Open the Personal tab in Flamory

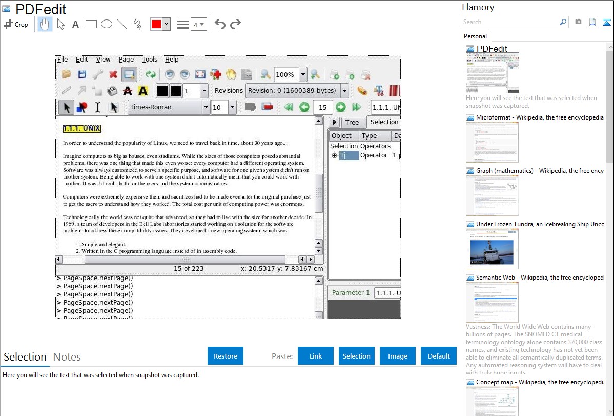coord(476,36)
